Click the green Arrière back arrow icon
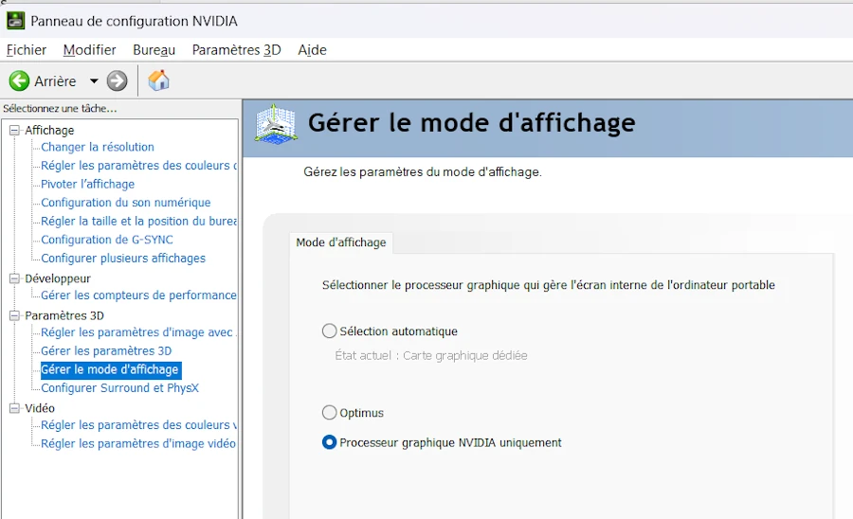This screenshot has width=853, height=519. point(19,81)
